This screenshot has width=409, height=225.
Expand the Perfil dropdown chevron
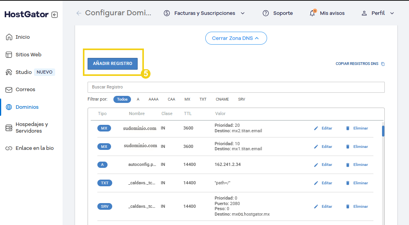pyautogui.click(x=392, y=13)
